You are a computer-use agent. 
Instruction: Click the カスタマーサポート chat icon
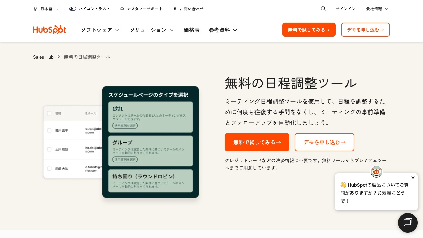tap(122, 9)
